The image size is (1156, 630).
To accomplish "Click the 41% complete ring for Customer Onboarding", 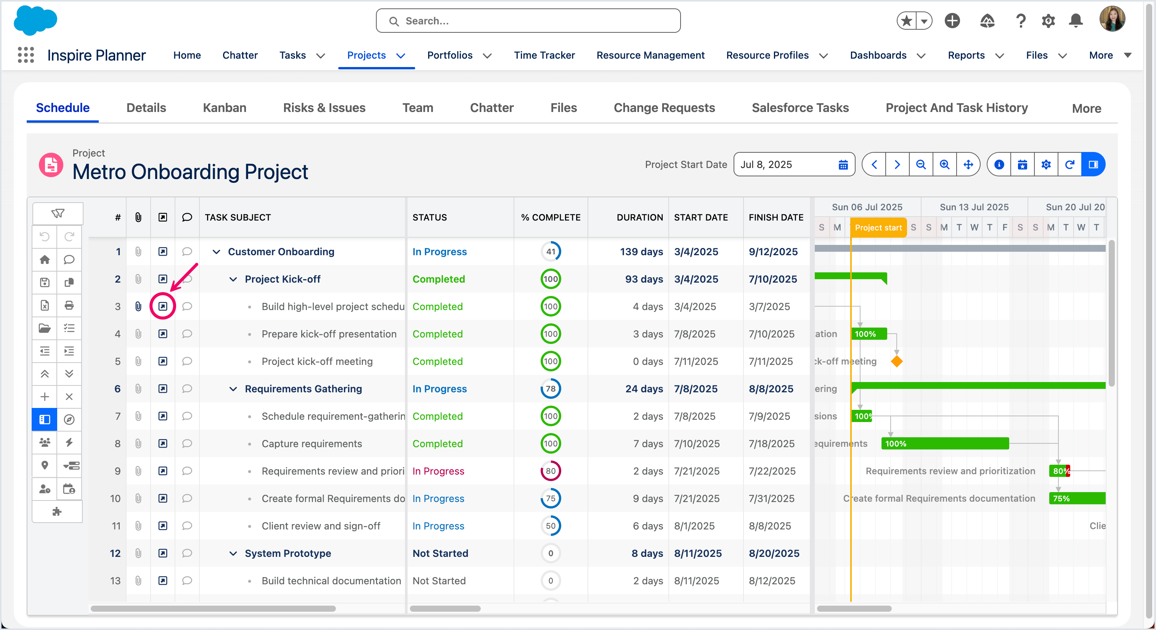I will click(551, 251).
